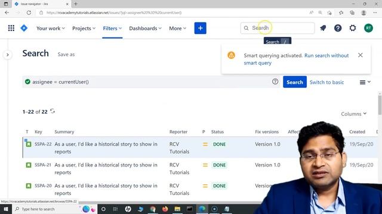Open the Filters menu
The image size is (382, 214).
pyautogui.click(x=112, y=29)
